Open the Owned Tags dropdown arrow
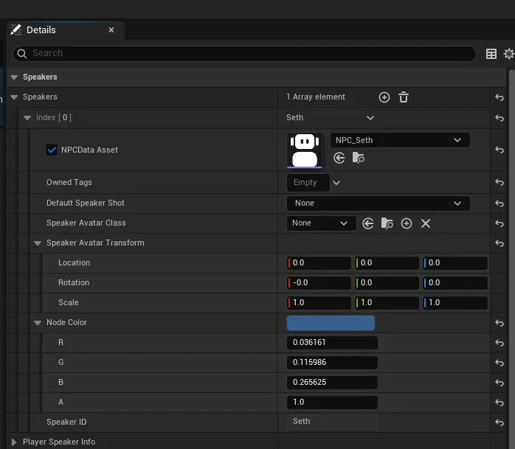Image resolution: width=515 pixels, height=449 pixels. pyautogui.click(x=336, y=183)
